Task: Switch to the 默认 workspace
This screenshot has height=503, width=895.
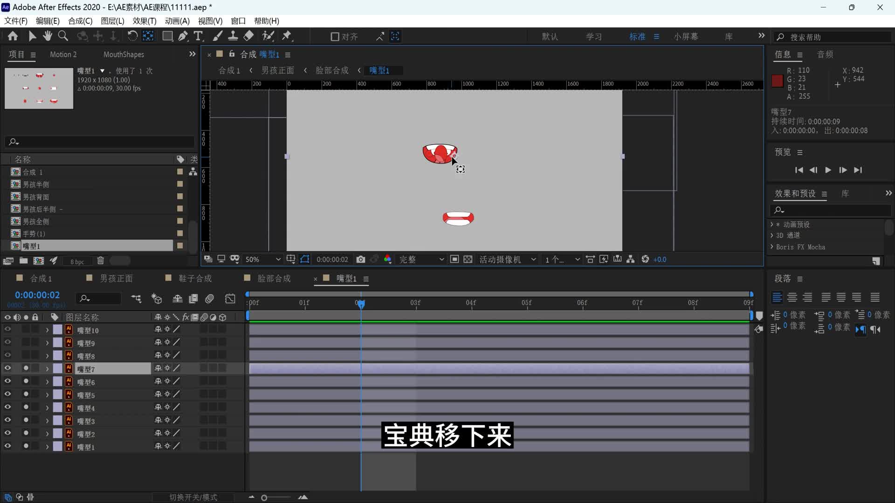Action: (x=550, y=37)
